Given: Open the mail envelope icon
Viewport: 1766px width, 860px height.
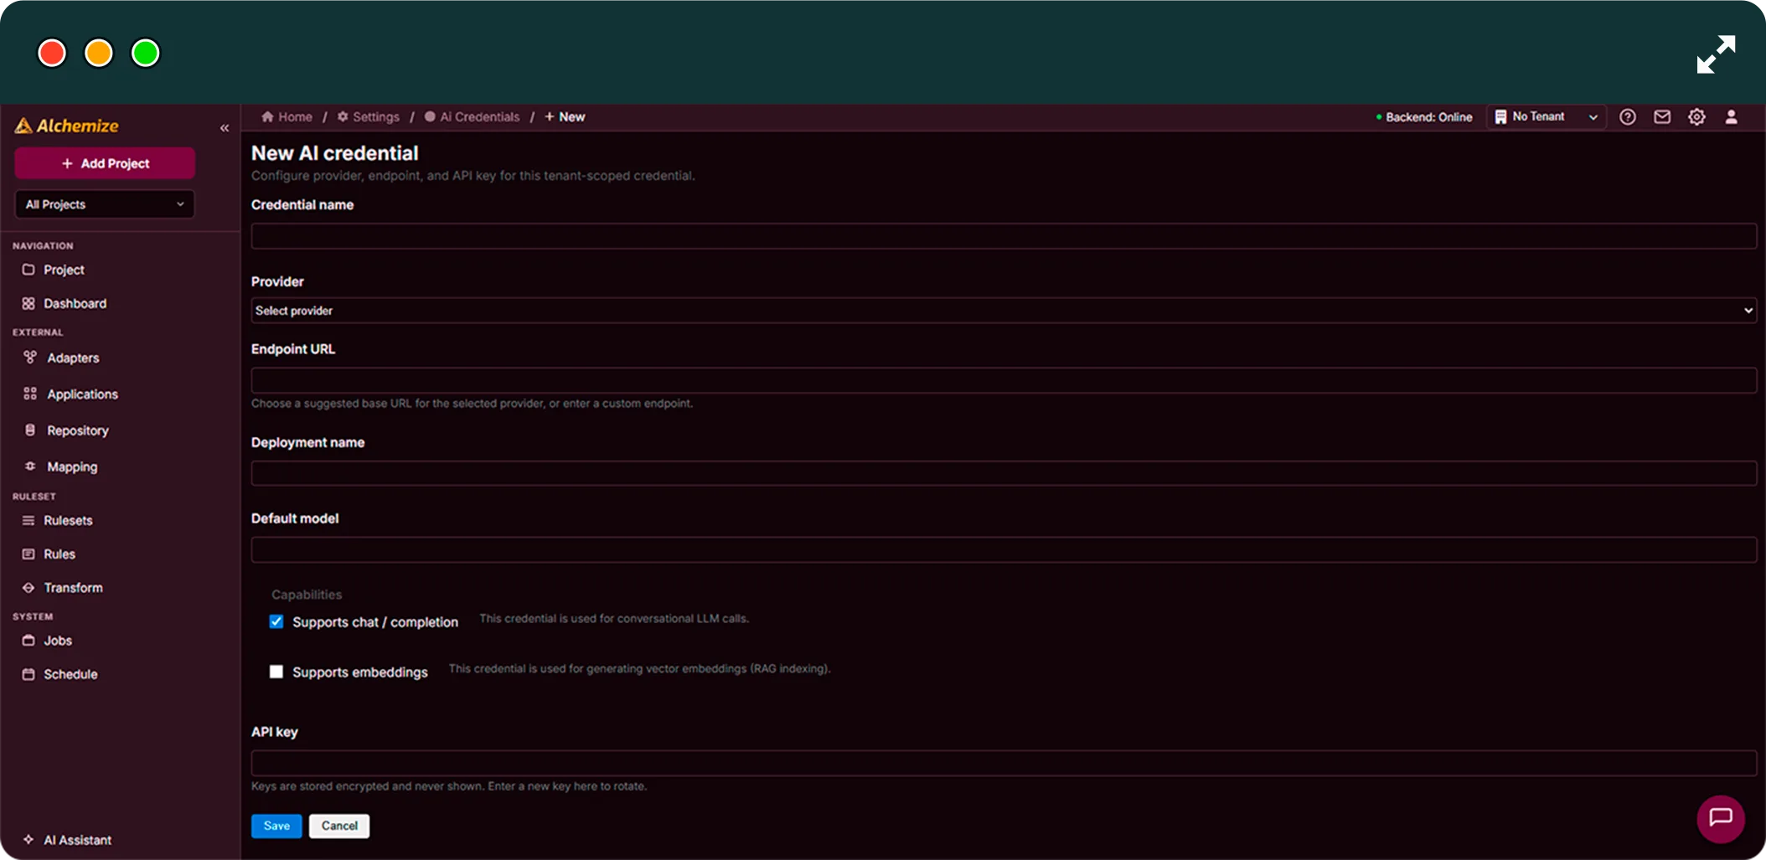Looking at the screenshot, I should (1662, 117).
